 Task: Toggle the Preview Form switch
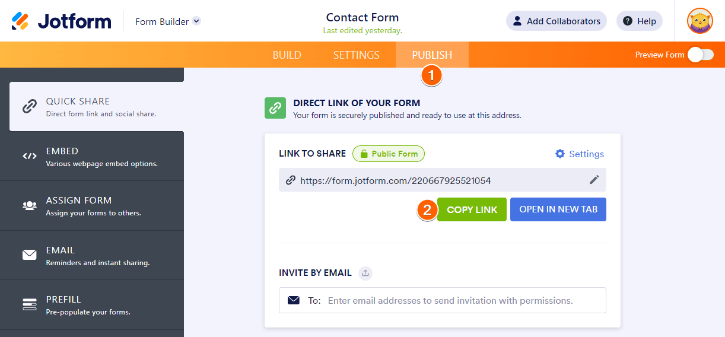700,55
